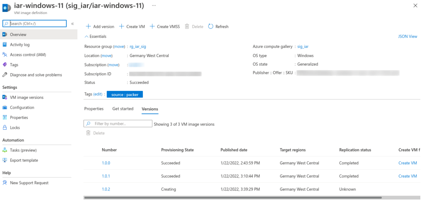Click the Tasks (preview) icon
Viewport: 424px width, 205px height.
pyautogui.click(x=5, y=150)
